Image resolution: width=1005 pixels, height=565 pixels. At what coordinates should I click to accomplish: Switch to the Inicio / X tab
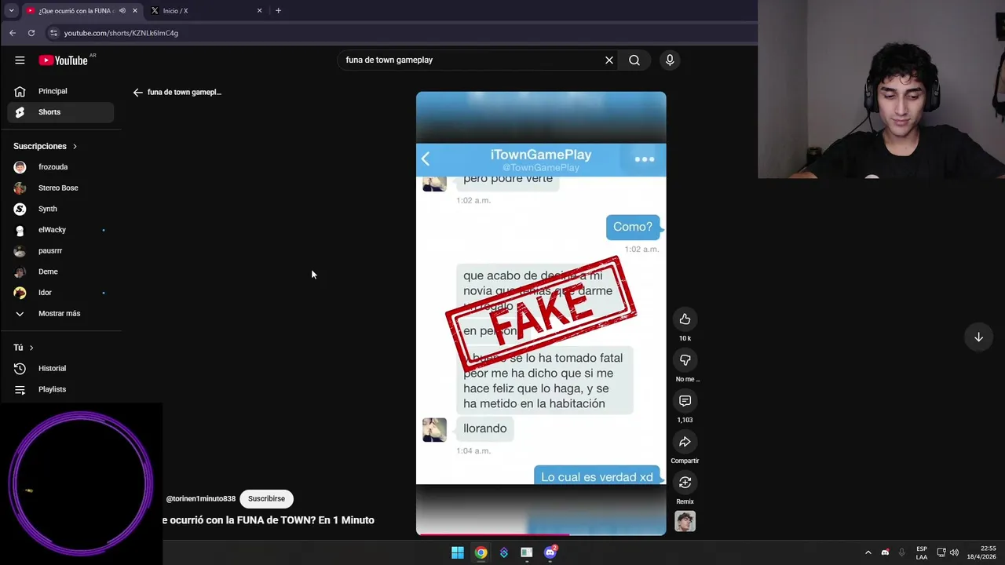[x=204, y=10]
